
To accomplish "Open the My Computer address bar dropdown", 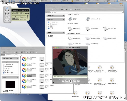I will point(123,12).
